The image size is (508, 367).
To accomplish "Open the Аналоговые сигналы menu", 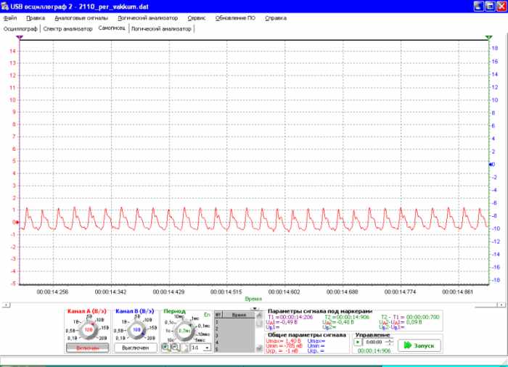I will [x=81, y=18].
